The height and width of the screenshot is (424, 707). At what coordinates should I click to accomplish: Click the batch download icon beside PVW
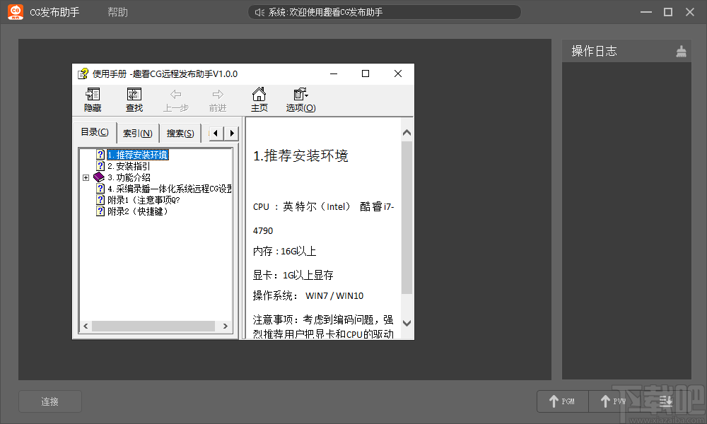[x=665, y=401]
